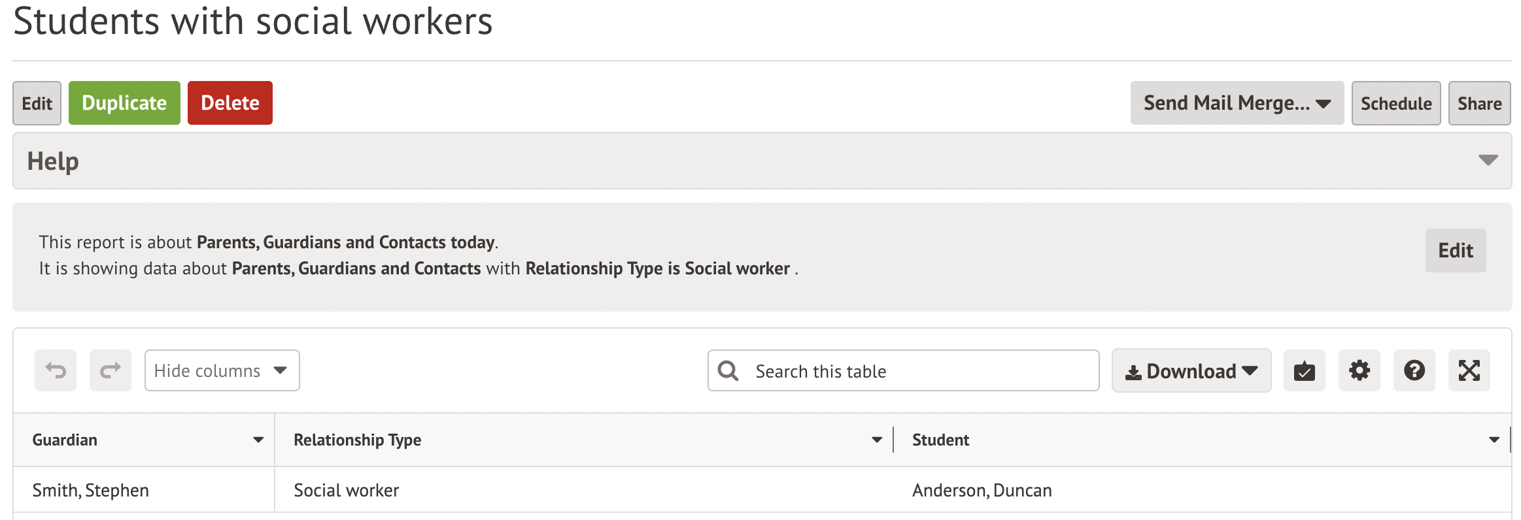Click the undo arrow icon
The height and width of the screenshot is (520, 1521).
pos(56,370)
